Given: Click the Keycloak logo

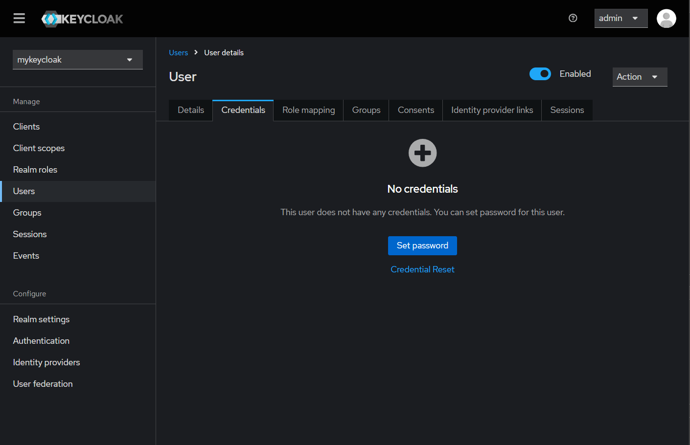Looking at the screenshot, I should 82,19.
